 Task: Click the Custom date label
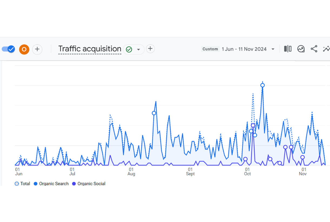tap(210, 49)
